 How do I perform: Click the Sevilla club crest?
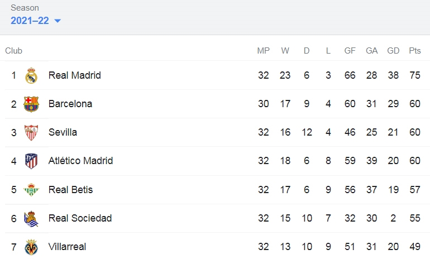pyautogui.click(x=31, y=133)
